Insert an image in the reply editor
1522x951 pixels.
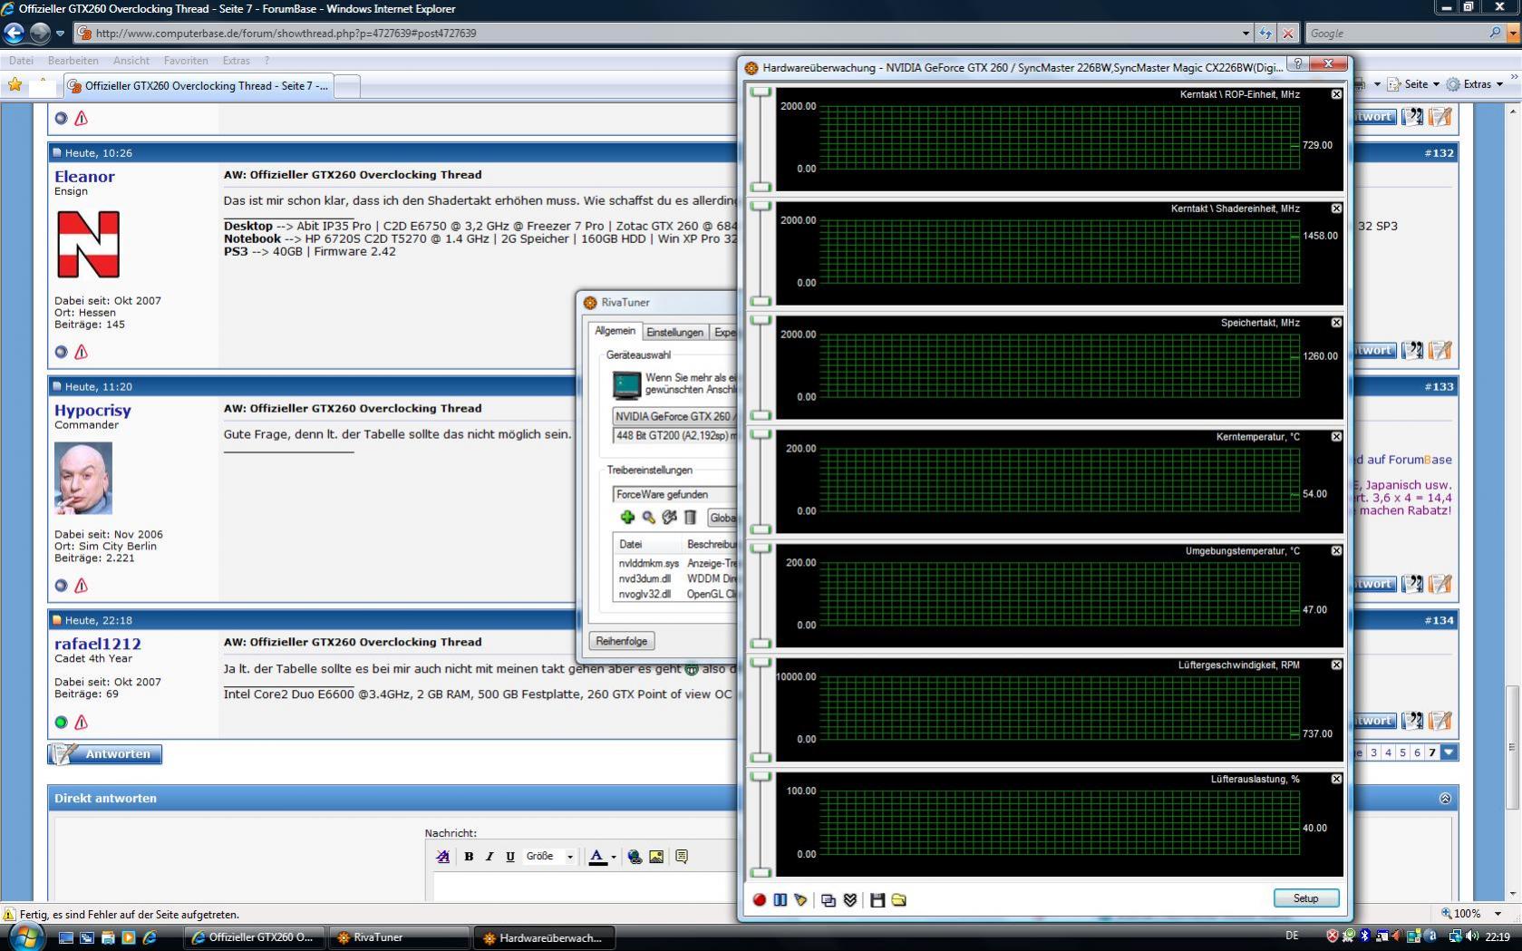[x=656, y=856]
